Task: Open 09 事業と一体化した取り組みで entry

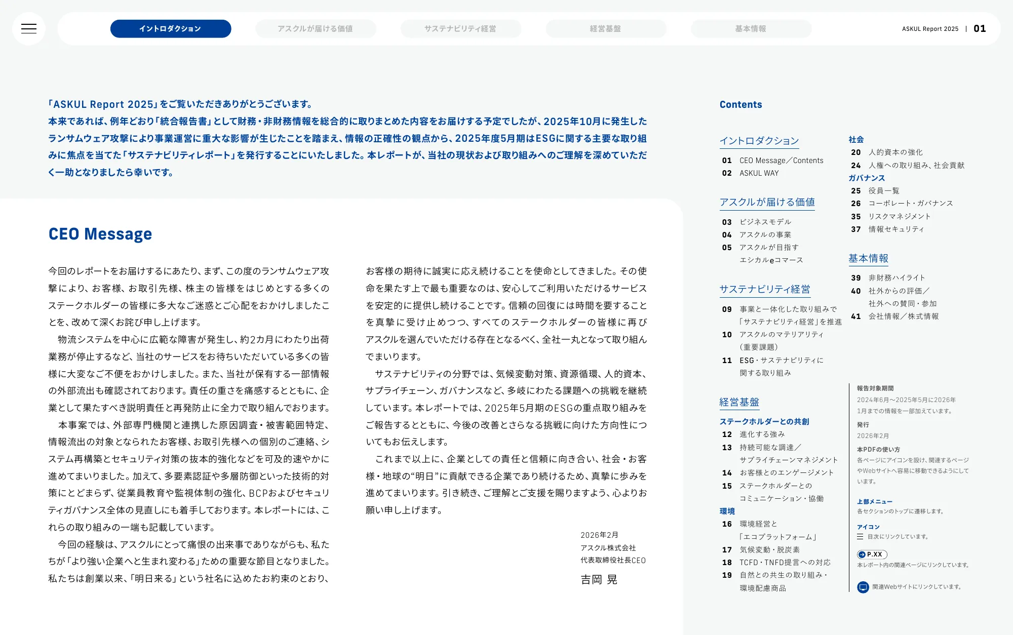Action: click(782, 315)
